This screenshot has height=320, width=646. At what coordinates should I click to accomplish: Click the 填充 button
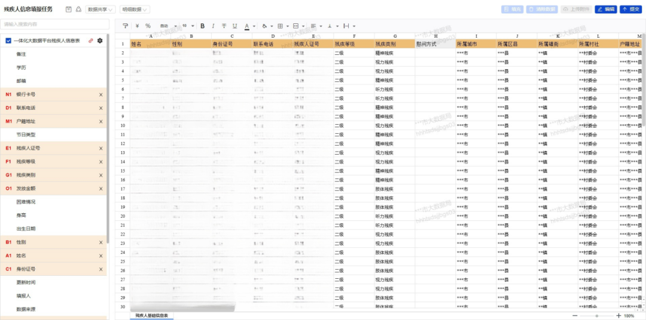click(512, 9)
